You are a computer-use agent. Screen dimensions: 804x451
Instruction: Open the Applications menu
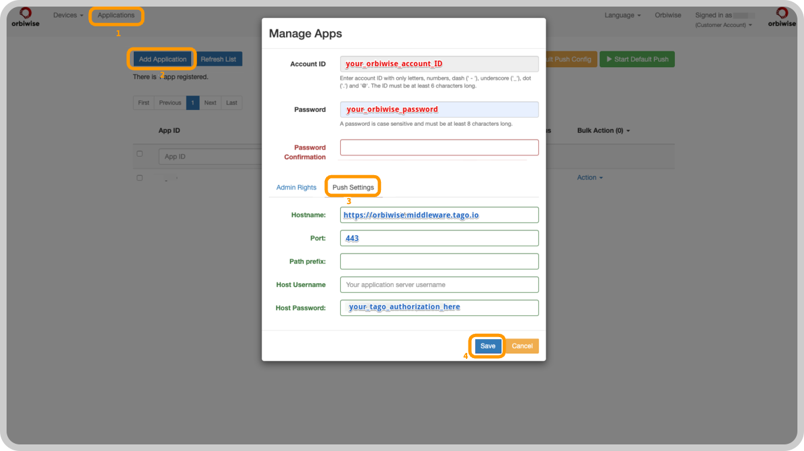[116, 15]
